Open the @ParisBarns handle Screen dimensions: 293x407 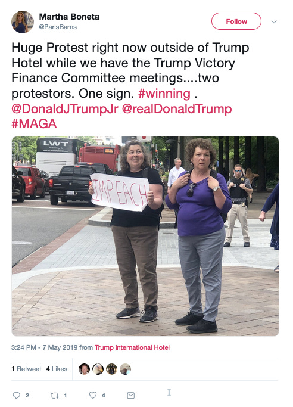[x=58, y=27]
